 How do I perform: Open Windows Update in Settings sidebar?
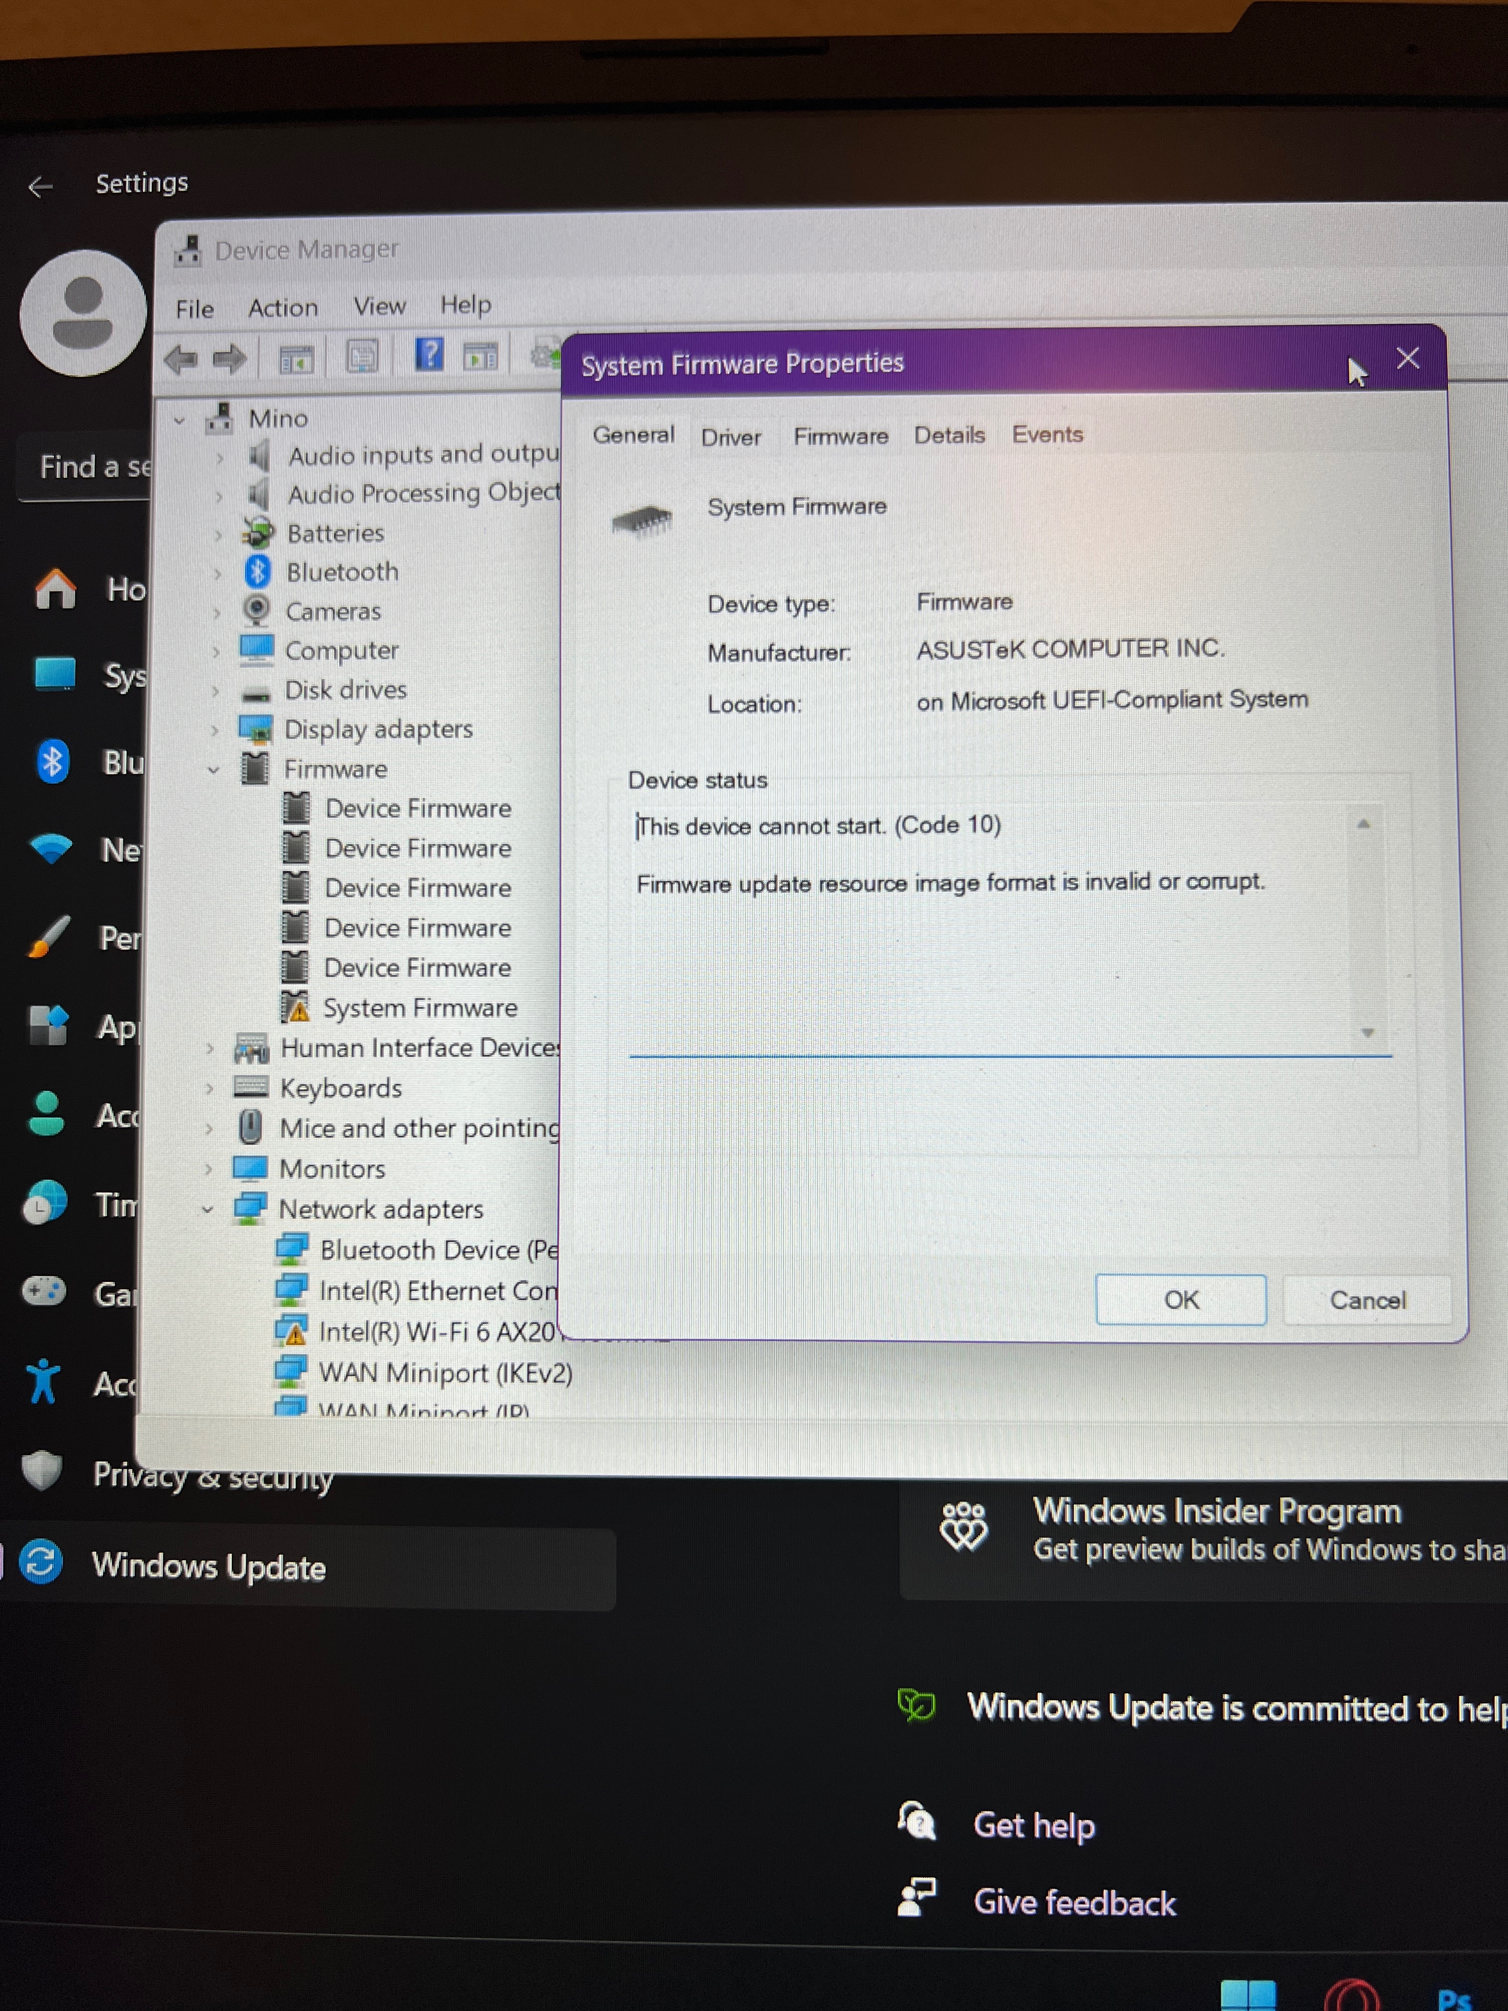[x=208, y=1567]
